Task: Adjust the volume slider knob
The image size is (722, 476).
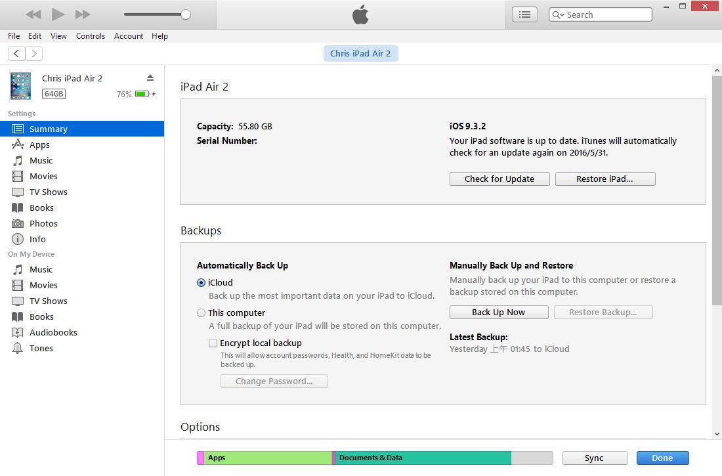Action: [x=186, y=14]
